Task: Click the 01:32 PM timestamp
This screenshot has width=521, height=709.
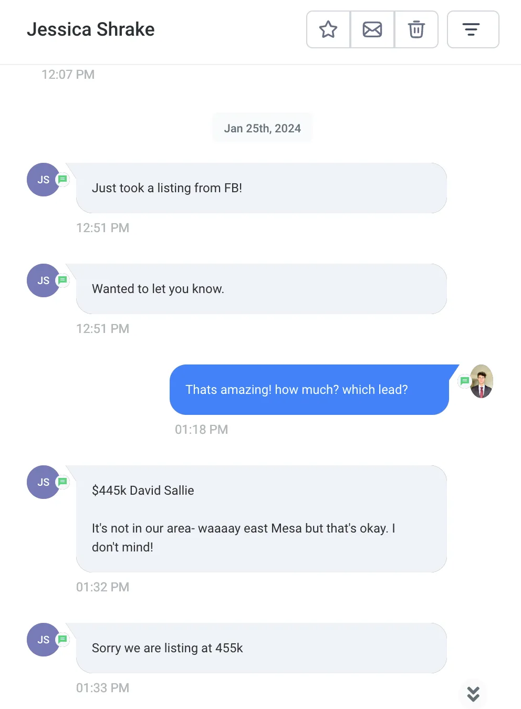Action: point(102,587)
